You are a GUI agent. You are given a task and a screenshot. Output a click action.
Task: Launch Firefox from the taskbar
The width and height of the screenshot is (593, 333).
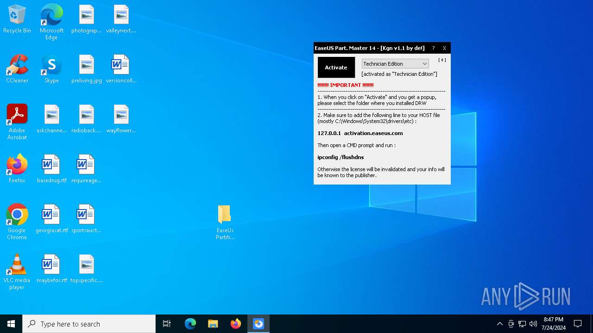pos(236,324)
